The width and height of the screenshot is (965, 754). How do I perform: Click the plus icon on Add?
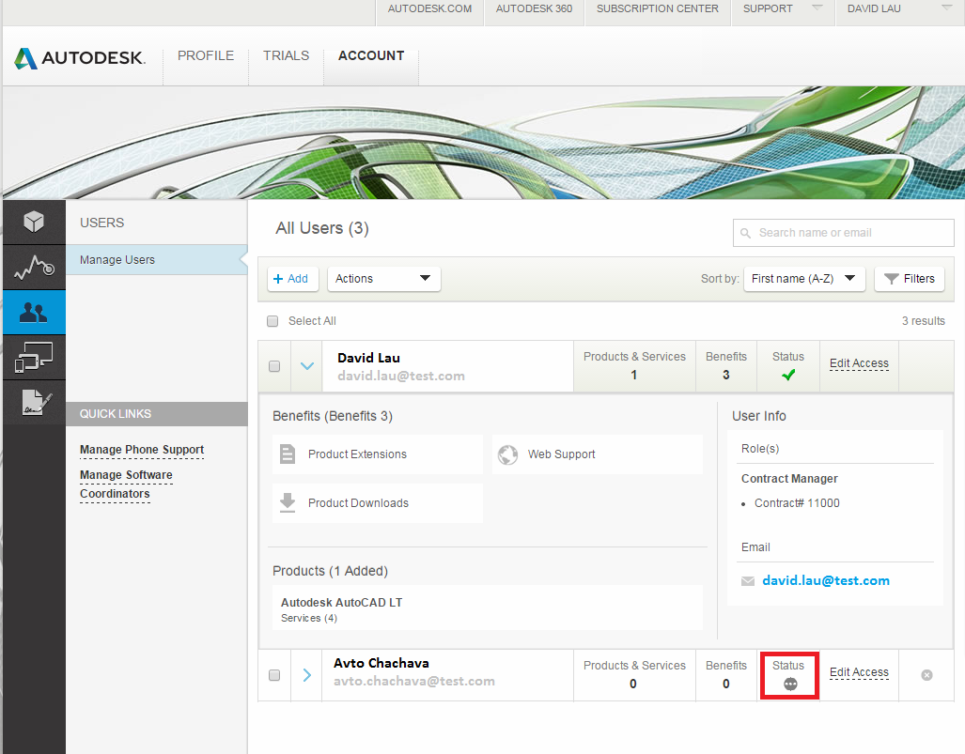278,279
